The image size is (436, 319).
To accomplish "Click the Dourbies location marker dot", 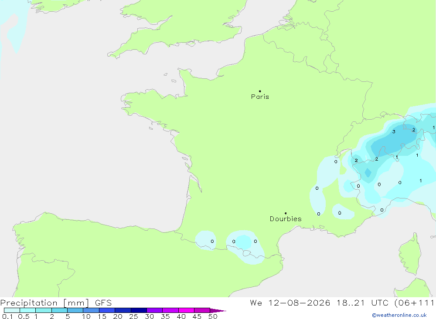I will [286, 213].
